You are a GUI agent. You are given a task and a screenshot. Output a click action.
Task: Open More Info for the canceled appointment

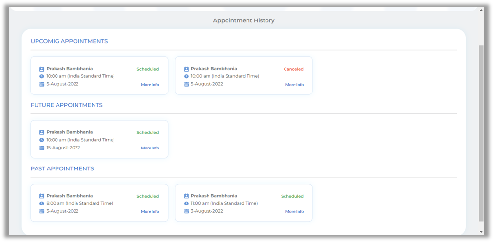294,85
